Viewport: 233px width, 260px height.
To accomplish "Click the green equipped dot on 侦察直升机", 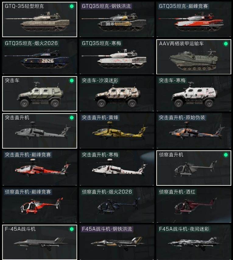I will click(226, 155).
